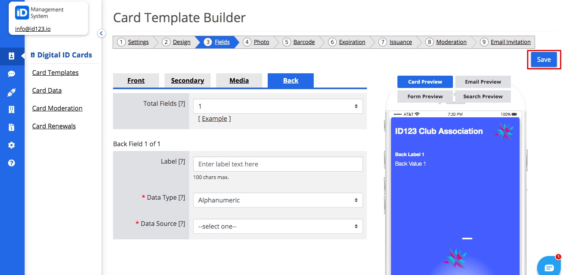Select the Form Preview view
564x275 pixels.
point(425,96)
